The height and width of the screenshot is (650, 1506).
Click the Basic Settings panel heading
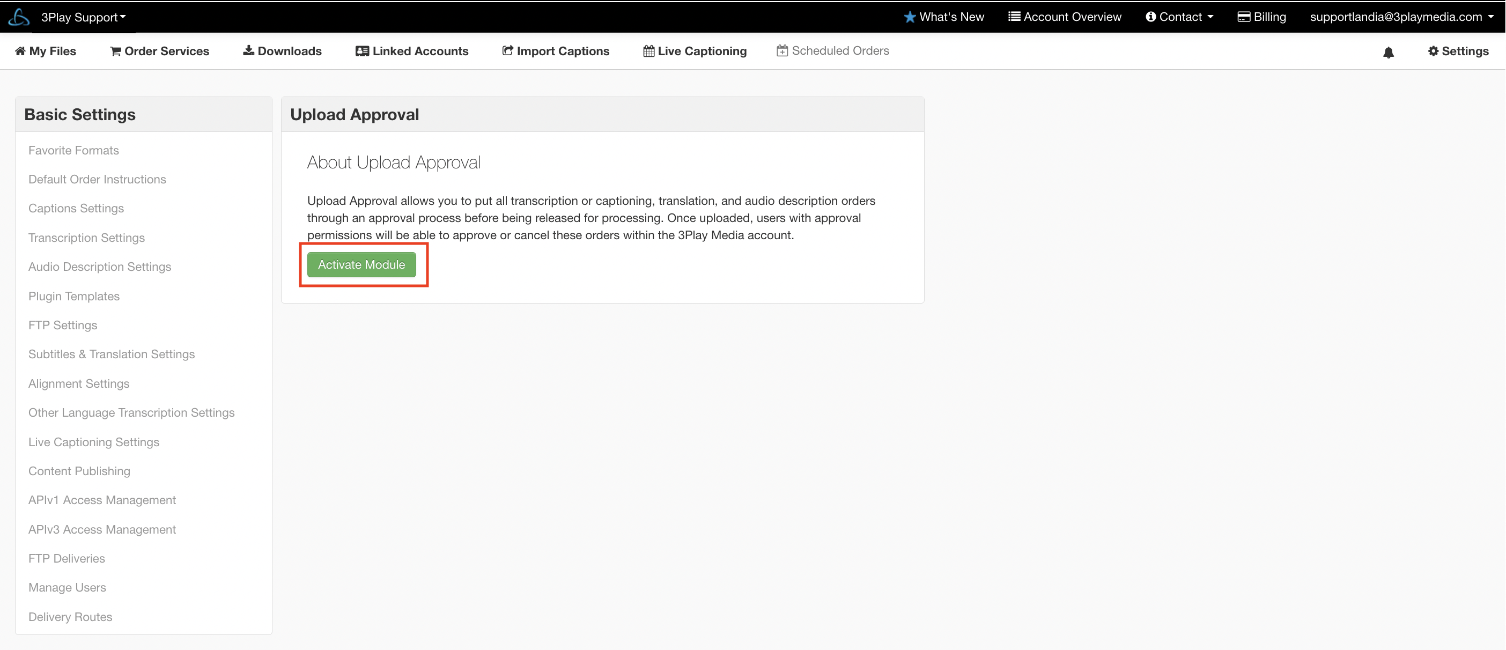click(80, 115)
